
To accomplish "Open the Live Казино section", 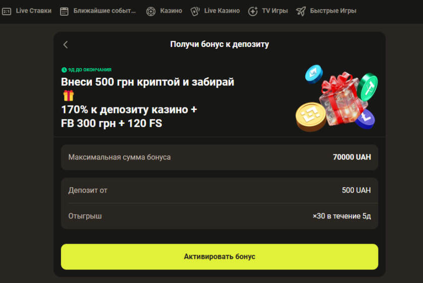I will [x=222, y=11].
